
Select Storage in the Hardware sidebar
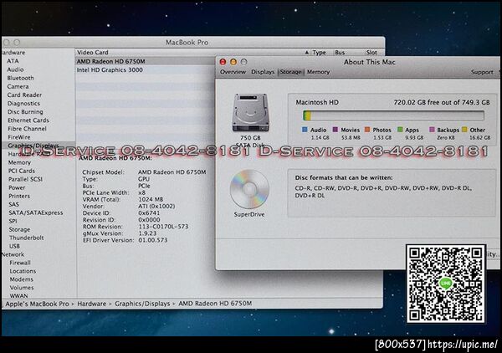coord(19,229)
